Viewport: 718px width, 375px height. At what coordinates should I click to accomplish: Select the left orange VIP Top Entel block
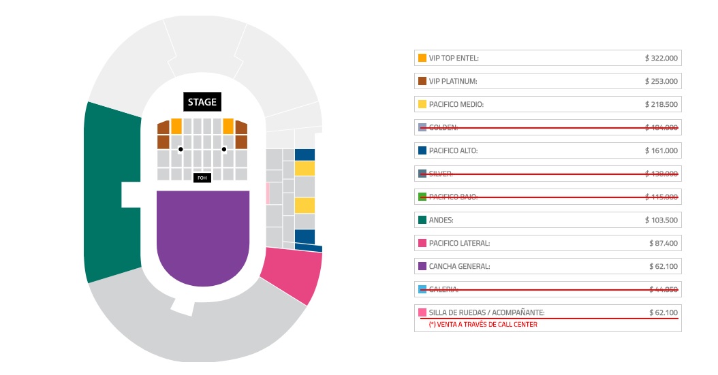click(176, 126)
